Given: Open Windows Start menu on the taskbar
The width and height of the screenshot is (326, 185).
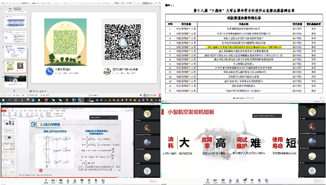Looking at the screenshot, I should click(3, 100).
